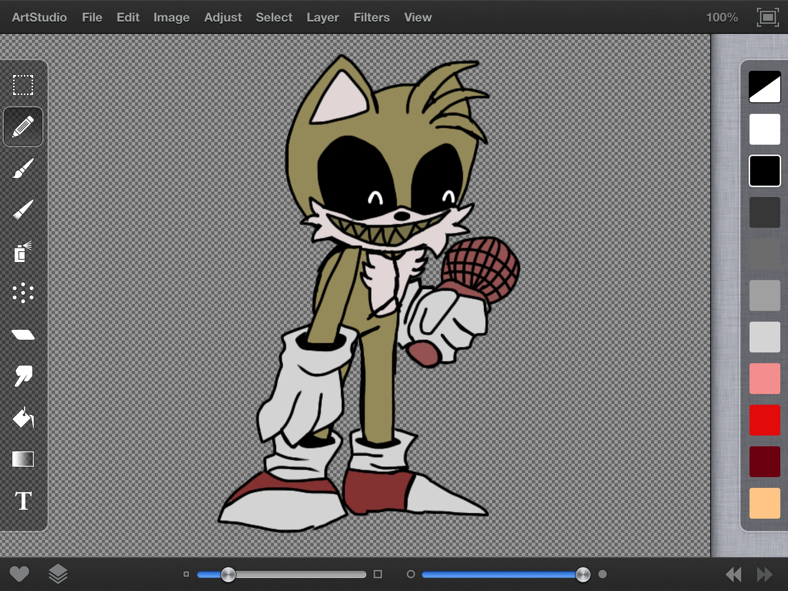Screen dimensions: 788x591
Task: Open the Layer menu
Action: (x=322, y=17)
